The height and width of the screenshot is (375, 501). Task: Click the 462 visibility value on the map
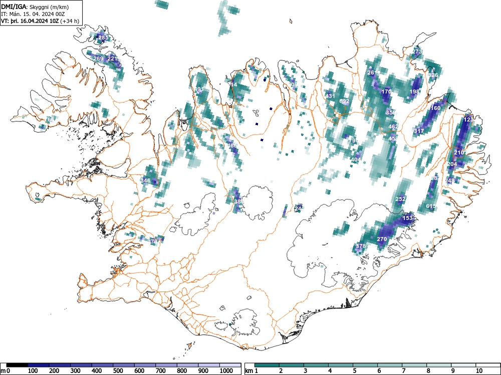click(393, 126)
